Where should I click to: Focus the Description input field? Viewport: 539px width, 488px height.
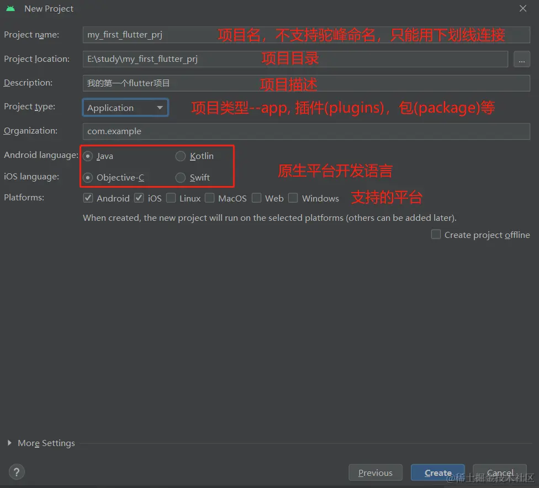(307, 83)
